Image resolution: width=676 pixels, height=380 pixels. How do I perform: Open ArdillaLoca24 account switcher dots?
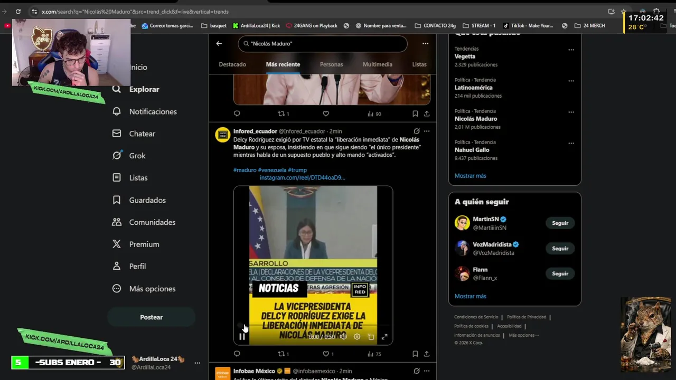[x=197, y=363]
